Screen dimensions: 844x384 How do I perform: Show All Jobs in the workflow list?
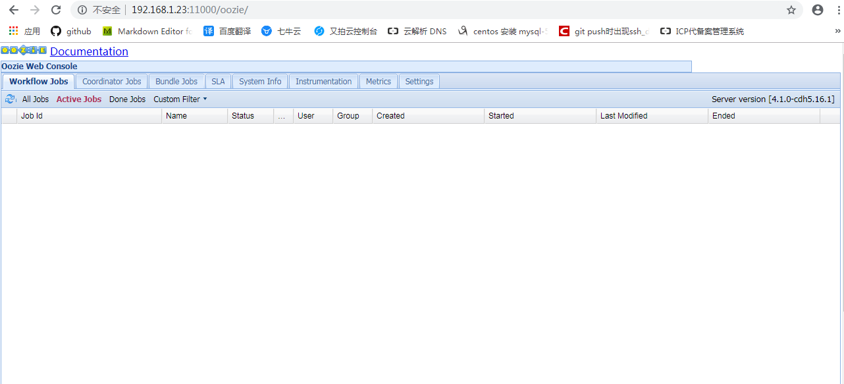35,99
